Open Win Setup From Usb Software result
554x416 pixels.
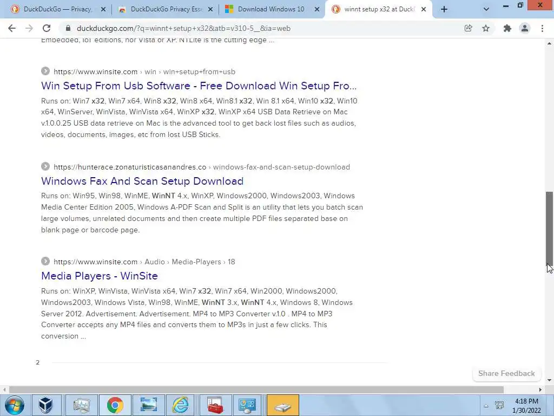199,86
